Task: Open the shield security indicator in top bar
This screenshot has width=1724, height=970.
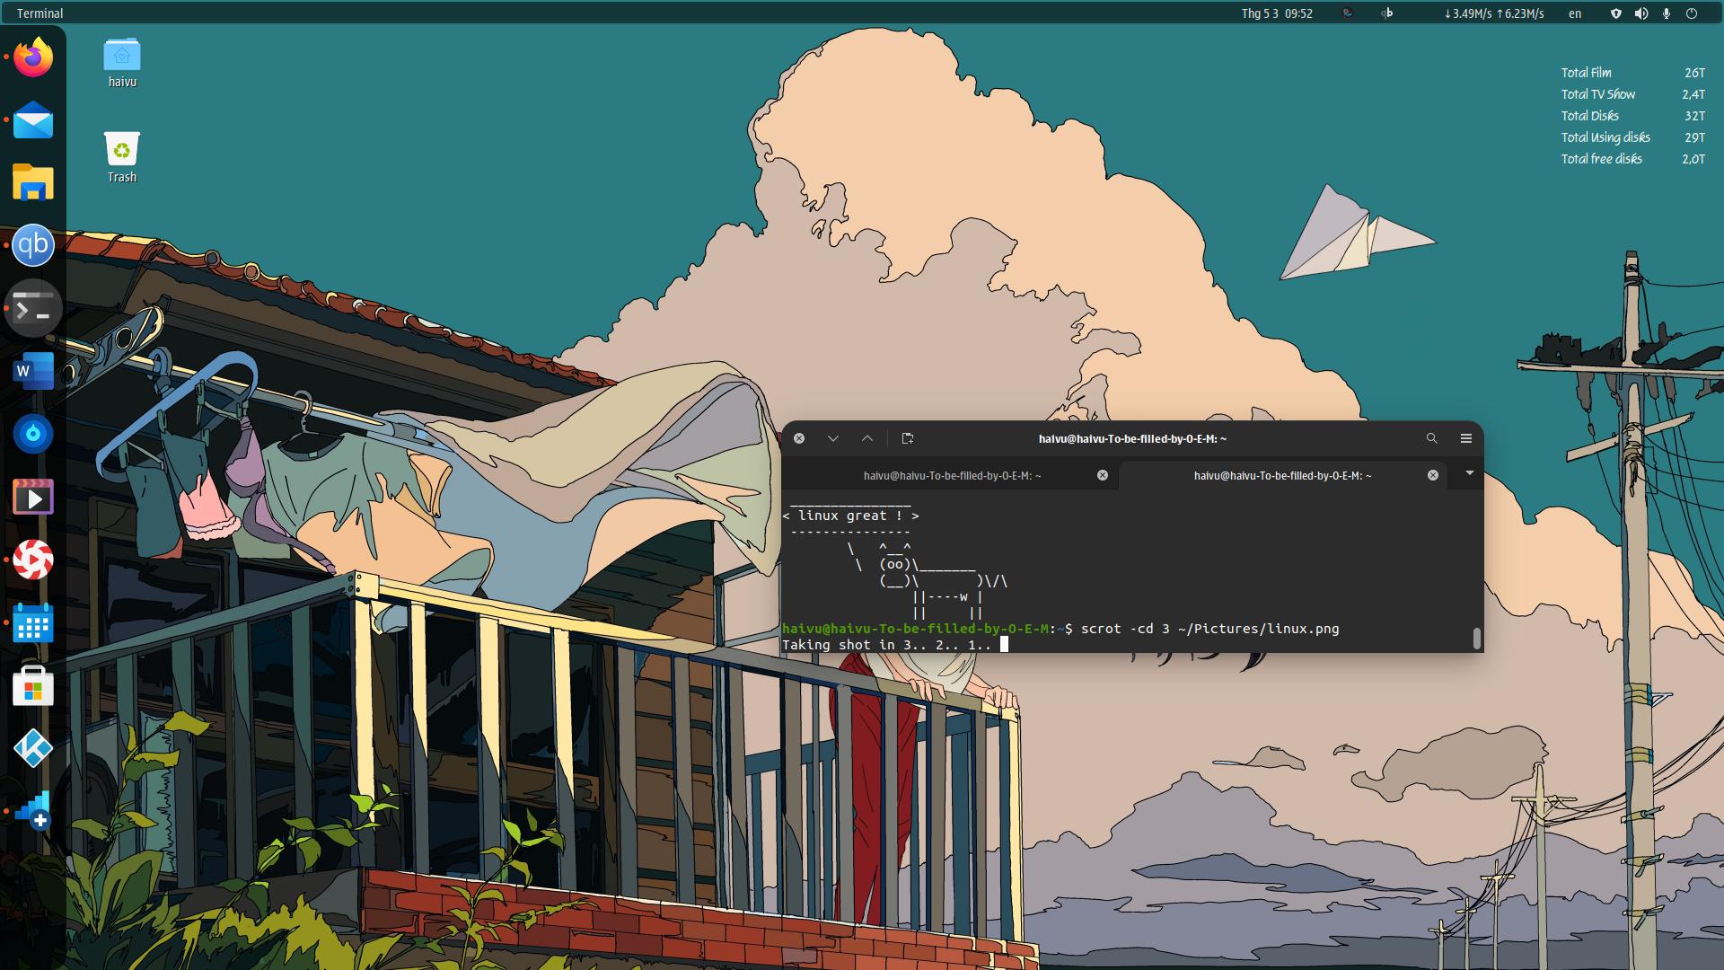Action: coord(1616,13)
